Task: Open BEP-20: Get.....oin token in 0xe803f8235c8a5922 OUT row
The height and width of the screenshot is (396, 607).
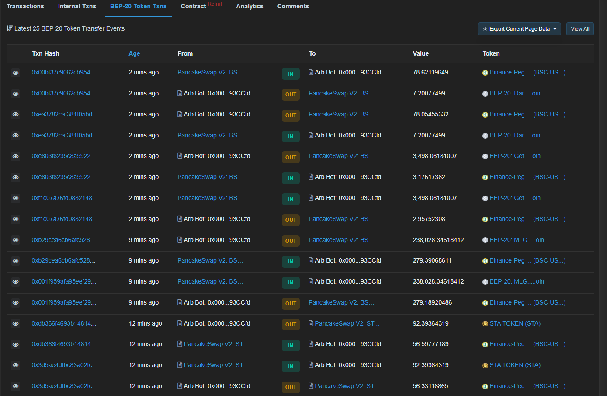Action: [x=515, y=156]
